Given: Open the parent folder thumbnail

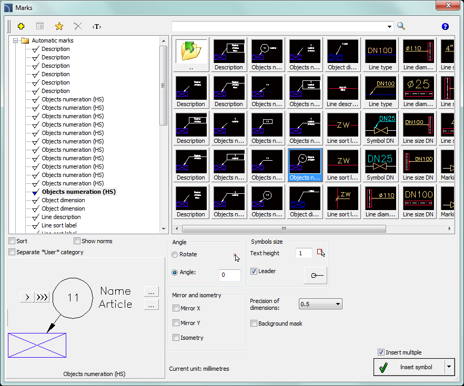Looking at the screenshot, I should pyautogui.click(x=191, y=51).
